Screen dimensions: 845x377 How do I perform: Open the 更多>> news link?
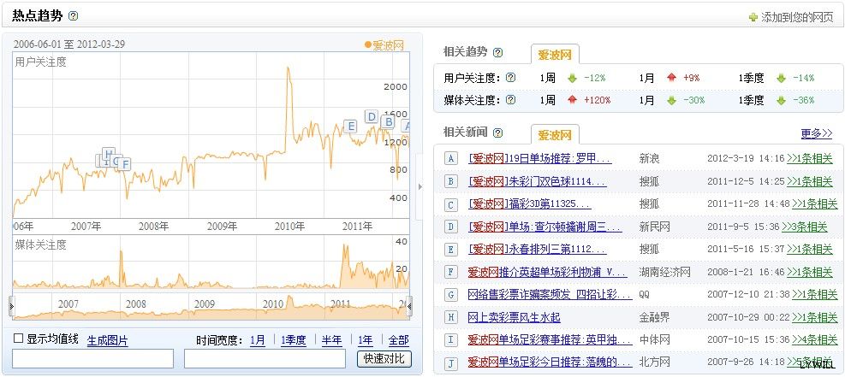point(816,133)
